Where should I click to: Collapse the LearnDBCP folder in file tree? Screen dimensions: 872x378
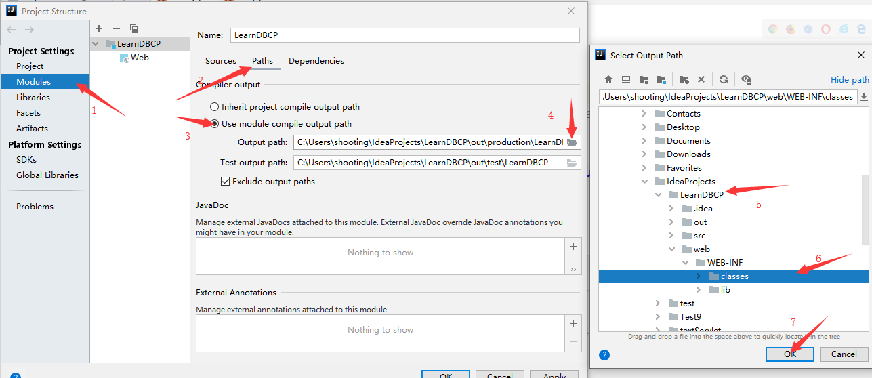pyautogui.click(x=658, y=195)
